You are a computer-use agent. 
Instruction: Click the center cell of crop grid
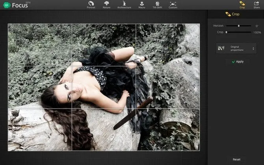coord(104,87)
